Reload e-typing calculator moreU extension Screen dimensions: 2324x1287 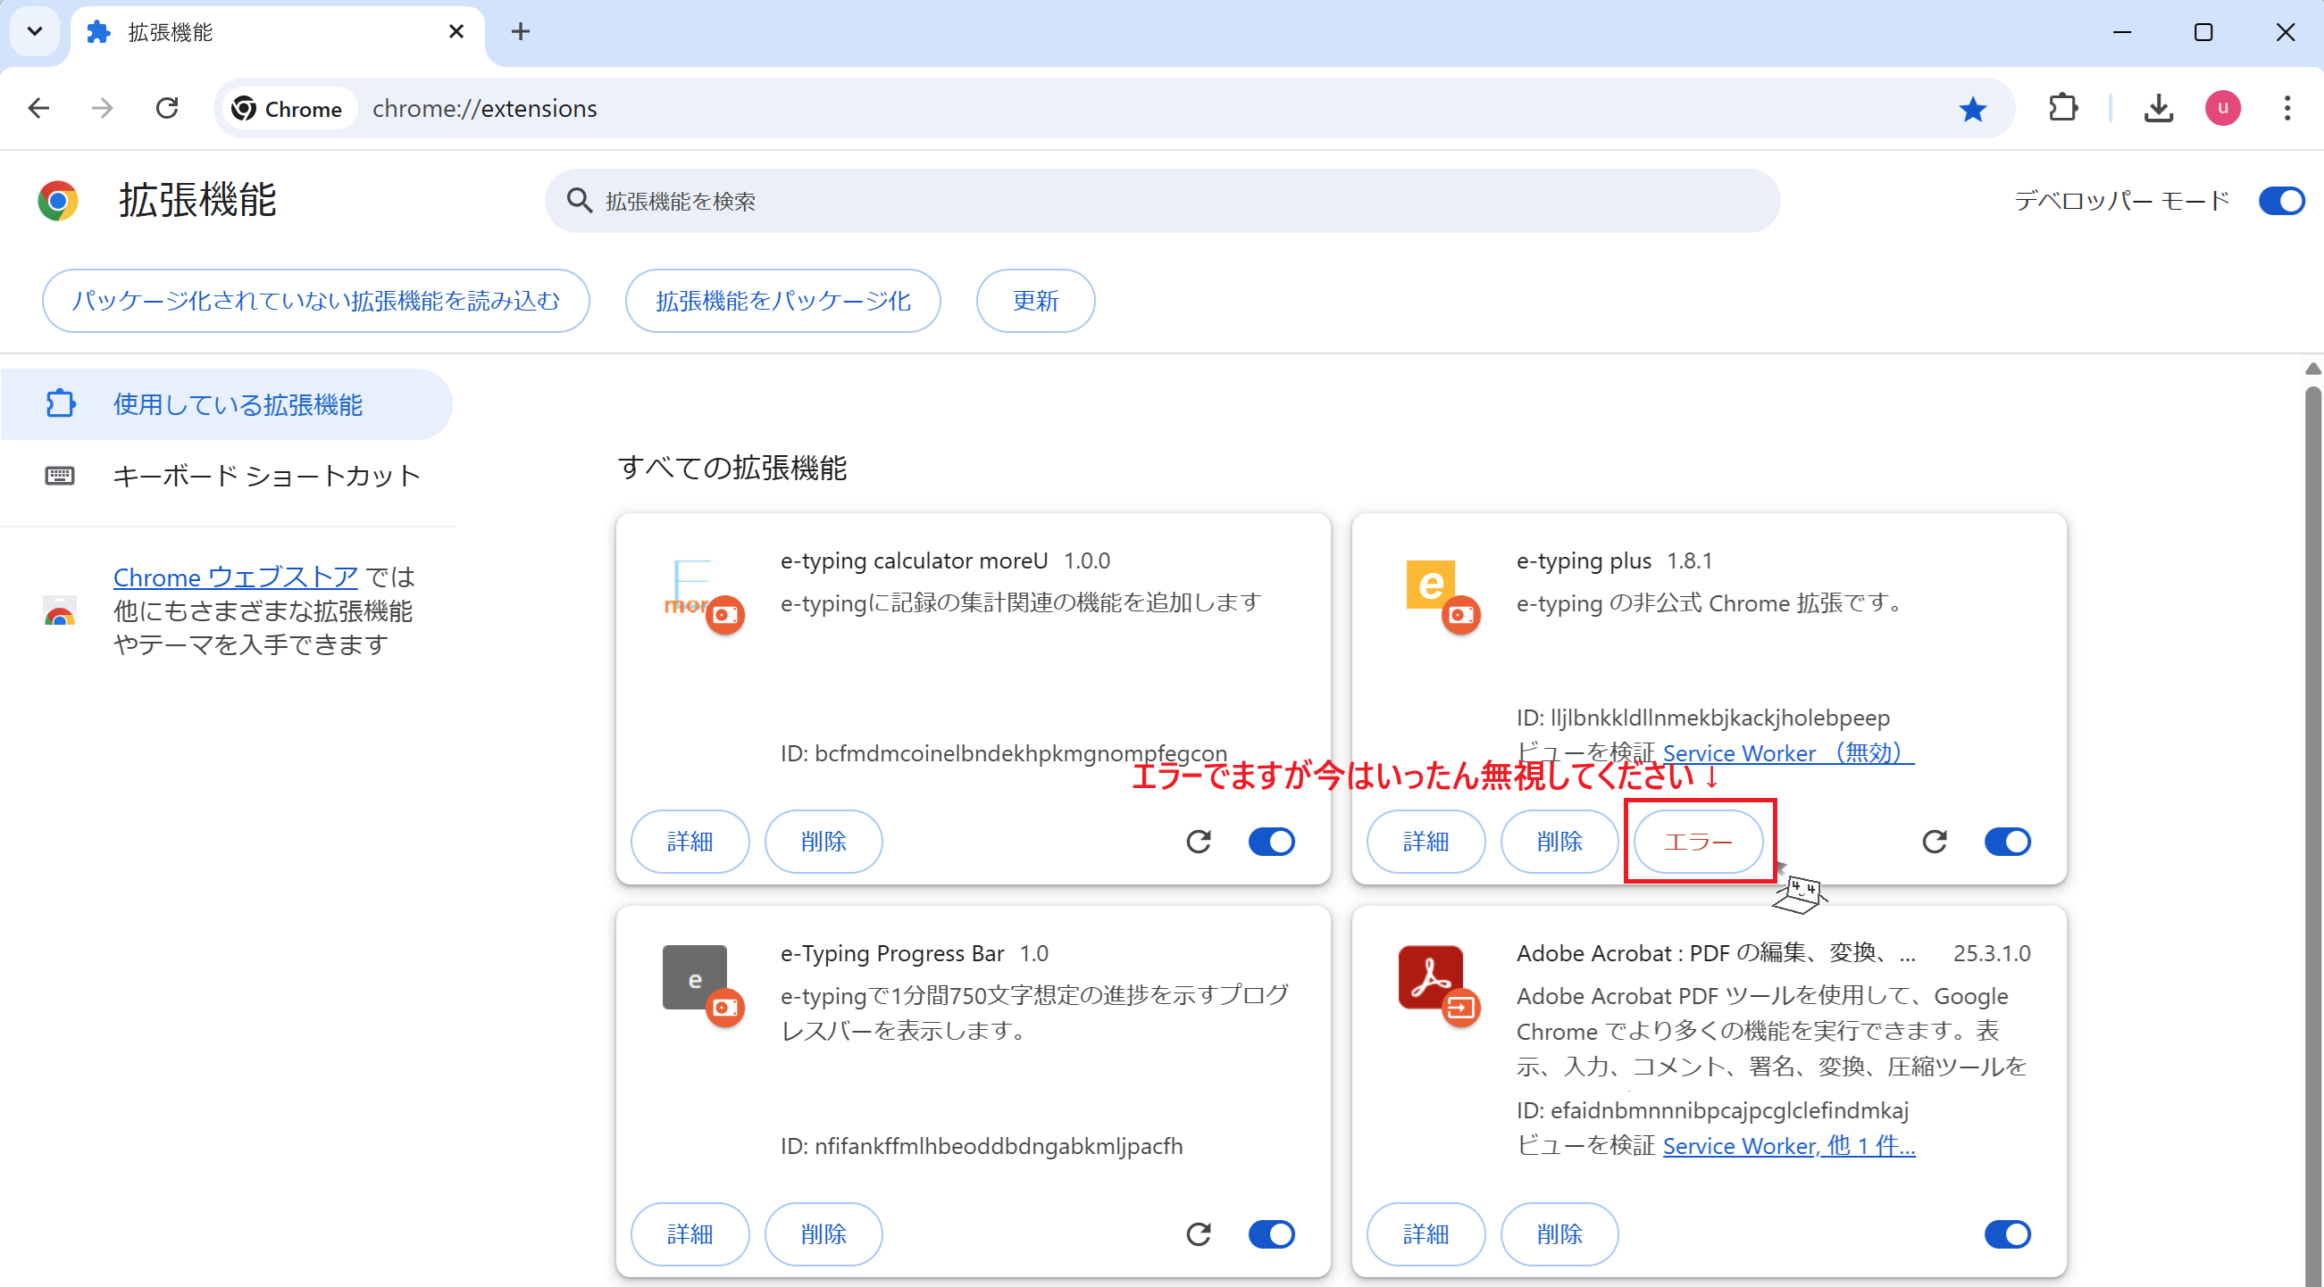coord(1198,841)
